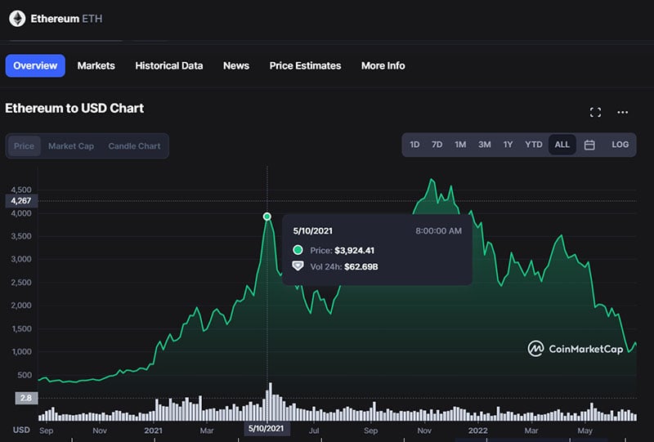Select the Price chart view
Image resolution: width=654 pixels, height=442 pixels.
[x=25, y=146]
